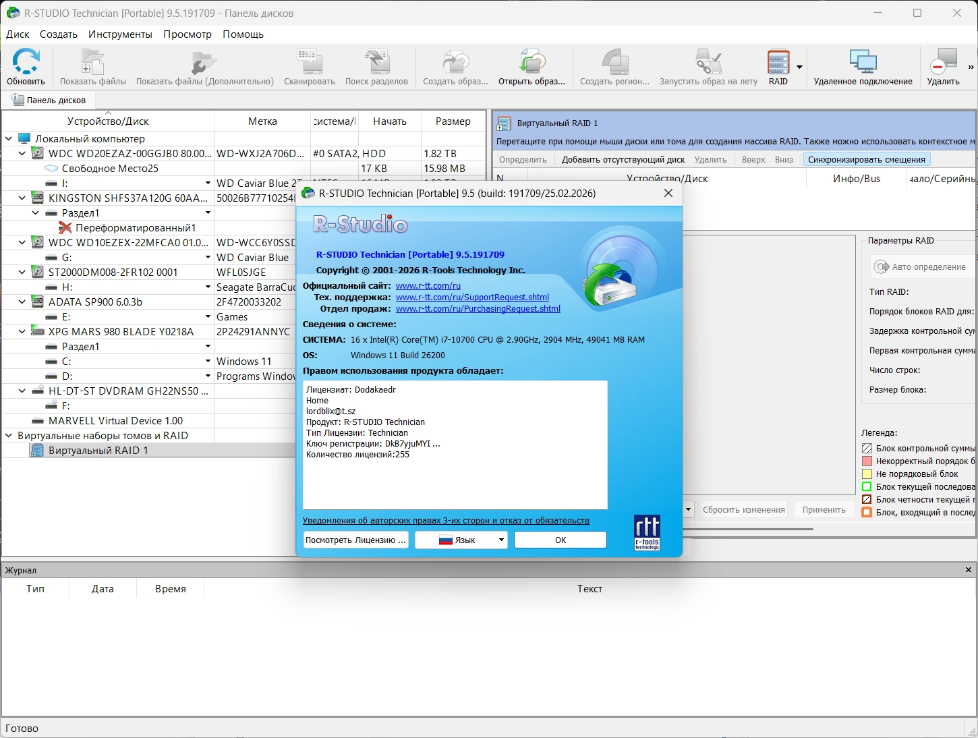Switch to the Панель дисков tab
Image resolution: width=978 pixels, height=738 pixels.
[x=49, y=100]
